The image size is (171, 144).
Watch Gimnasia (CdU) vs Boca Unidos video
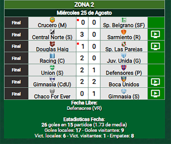click(155, 82)
